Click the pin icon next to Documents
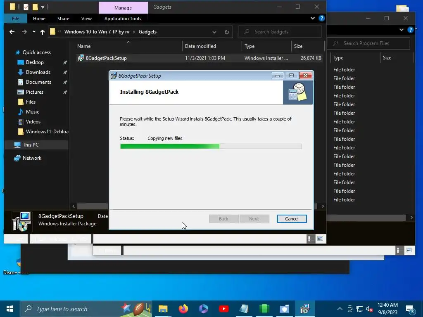Viewport: 423px width, 317px height. tap(65, 82)
